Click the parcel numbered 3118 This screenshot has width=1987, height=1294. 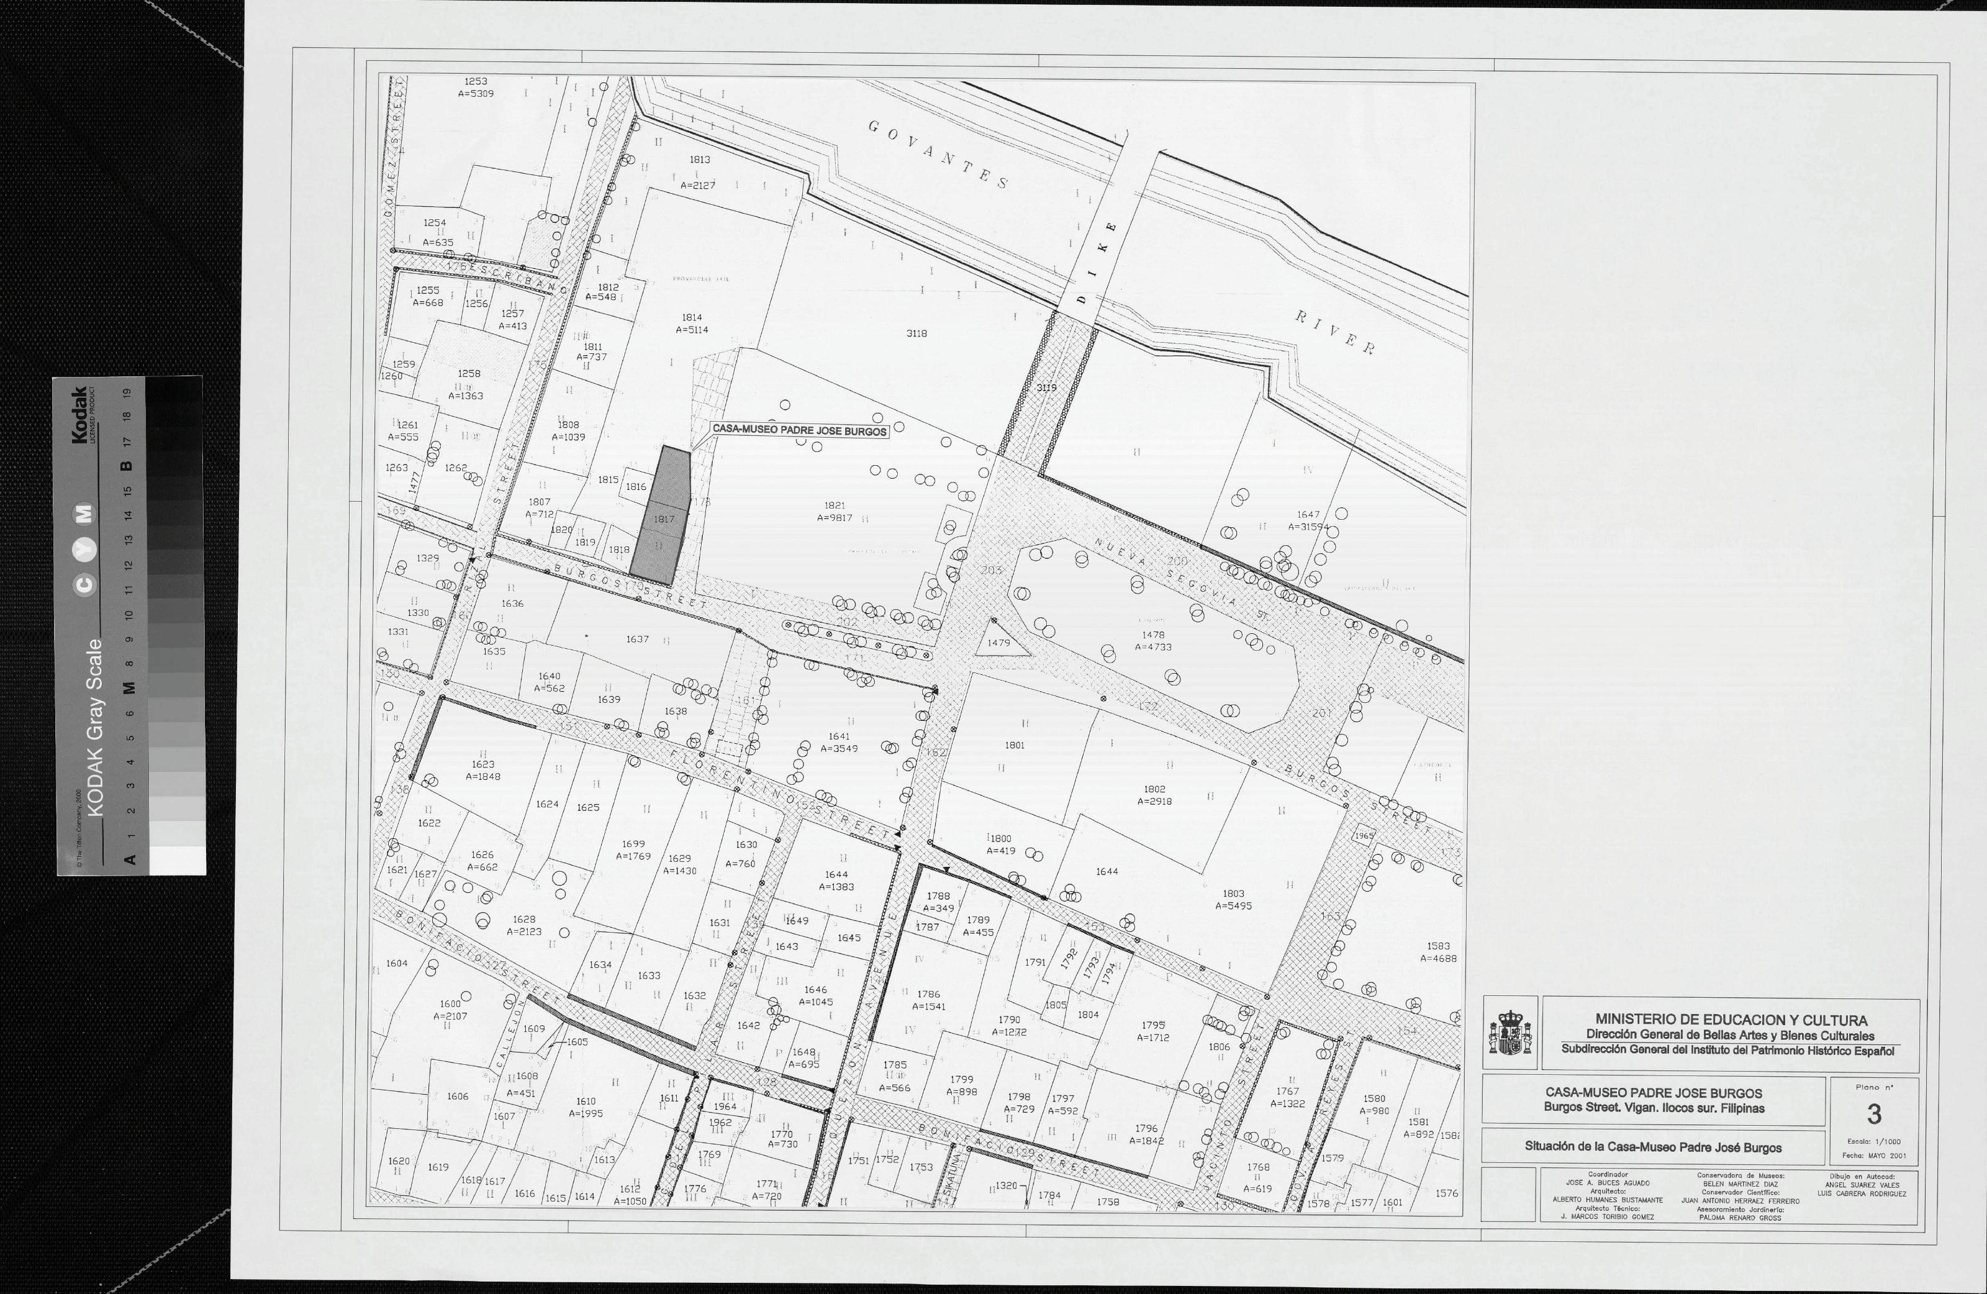pyautogui.click(x=916, y=333)
